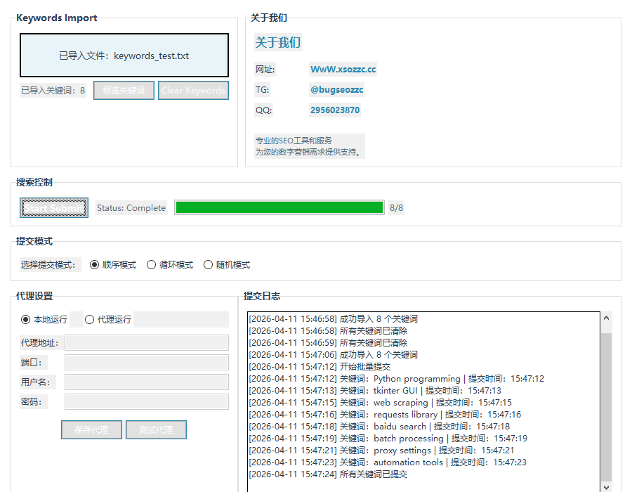This screenshot has width=632, height=492.
Task: Open the WwW.xsozzc.cc website link
Action: [343, 70]
